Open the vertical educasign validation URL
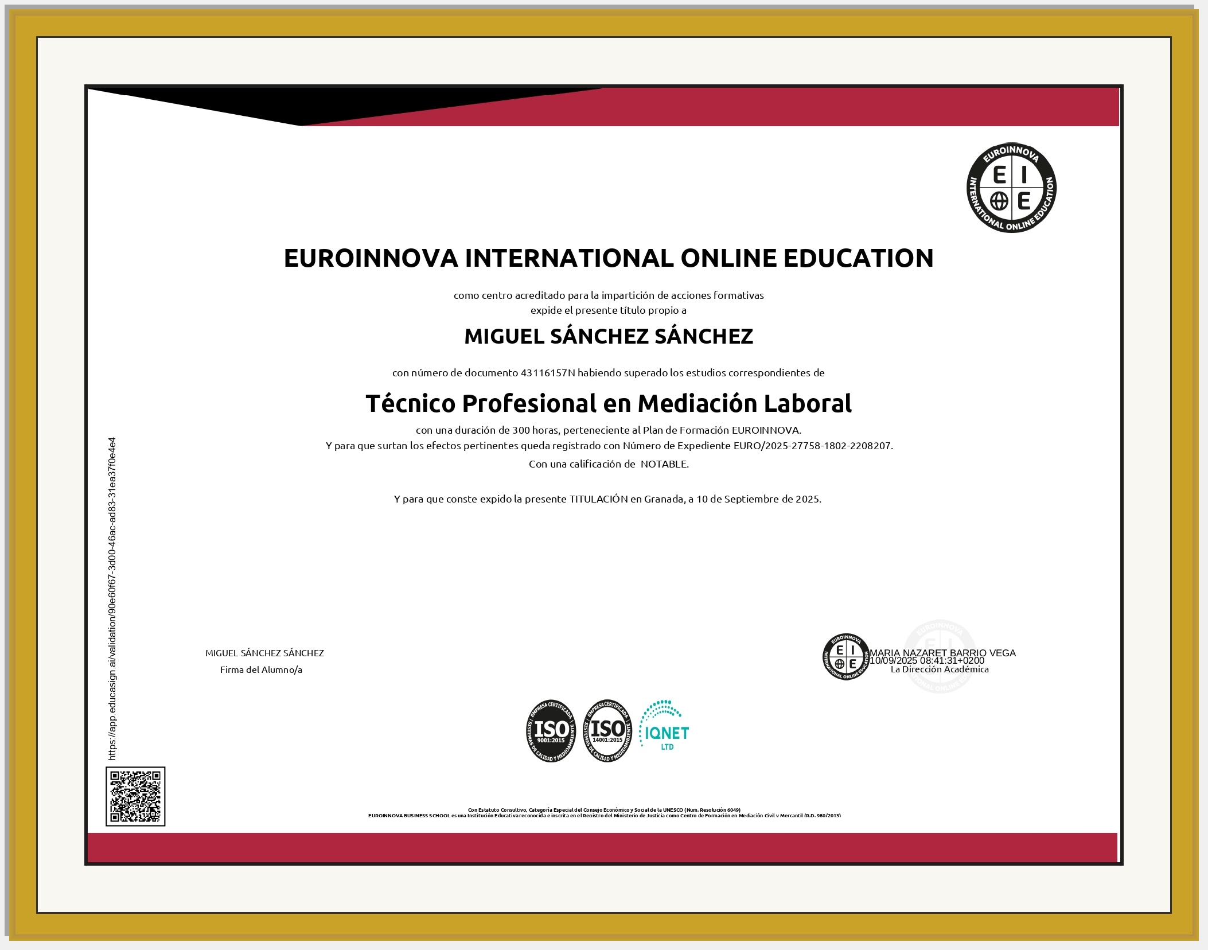Viewport: 1208px width, 950px height. 112,599
